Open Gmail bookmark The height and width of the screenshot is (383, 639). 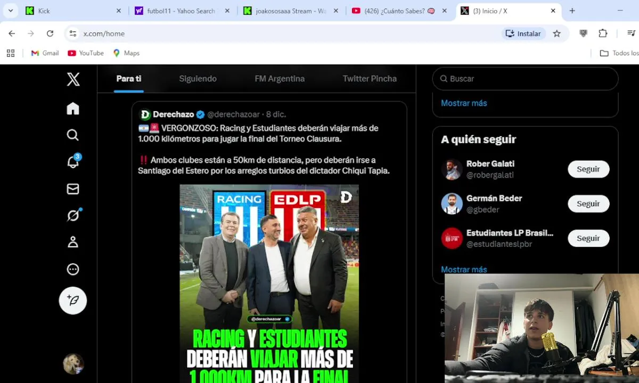pyautogui.click(x=45, y=53)
